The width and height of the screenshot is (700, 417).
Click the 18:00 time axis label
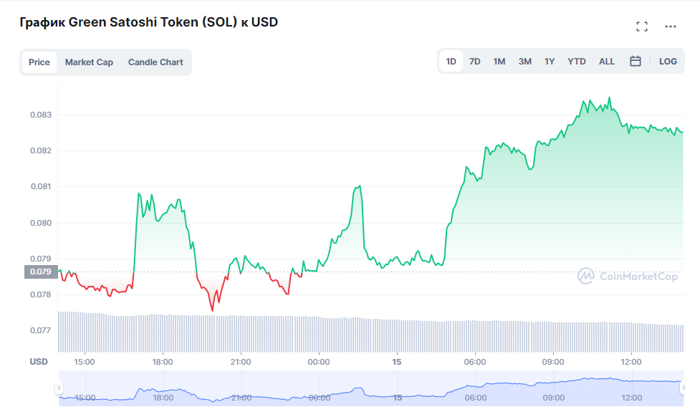(163, 362)
